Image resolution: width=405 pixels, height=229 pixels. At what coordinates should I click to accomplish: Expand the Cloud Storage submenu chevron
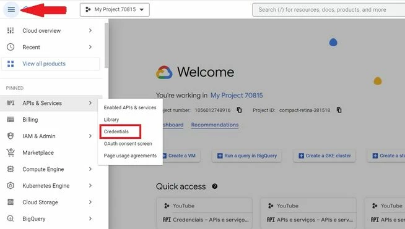(x=90, y=202)
